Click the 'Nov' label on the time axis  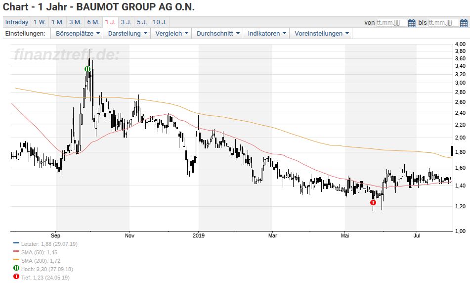point(129,236)
